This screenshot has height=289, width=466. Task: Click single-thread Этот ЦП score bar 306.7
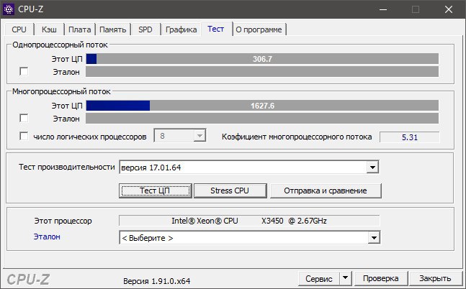[262, 59]
